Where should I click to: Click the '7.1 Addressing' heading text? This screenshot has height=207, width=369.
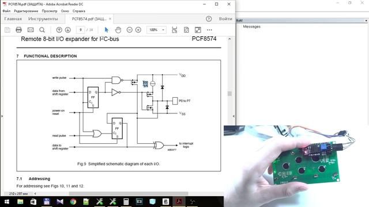point(33,179)
